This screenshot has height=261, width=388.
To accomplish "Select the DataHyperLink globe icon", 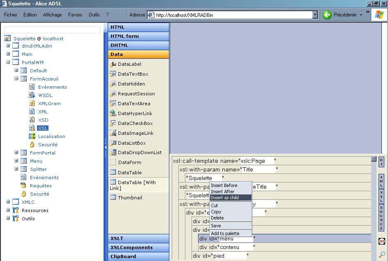I will point(113,113).
